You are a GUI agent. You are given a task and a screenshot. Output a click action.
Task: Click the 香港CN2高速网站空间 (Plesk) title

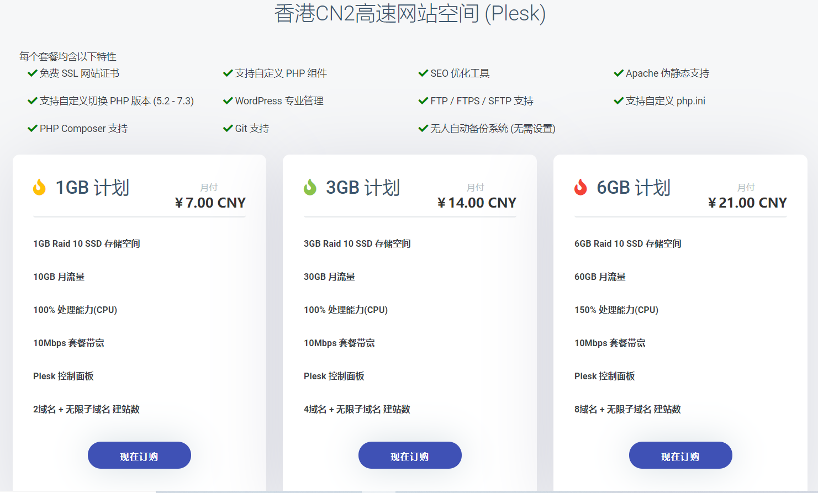pyautogui.click(x=410, y=13)
